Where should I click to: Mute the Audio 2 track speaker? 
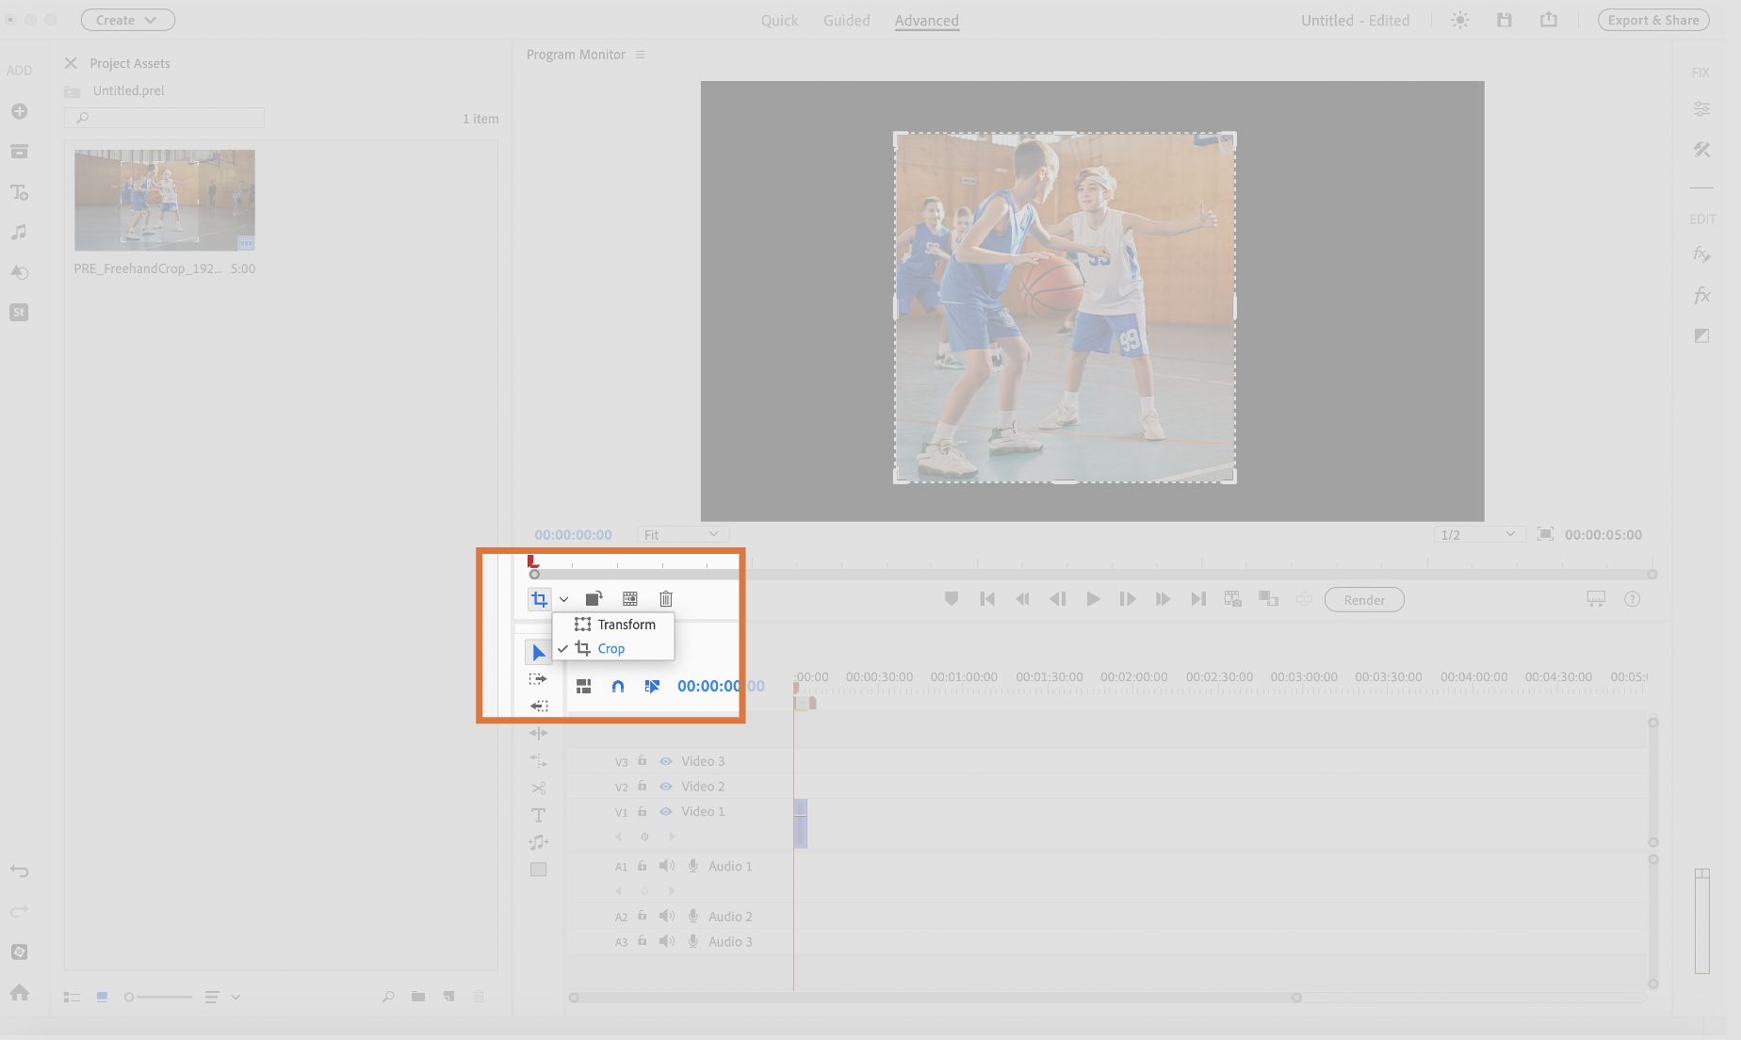tap(667, 916)
